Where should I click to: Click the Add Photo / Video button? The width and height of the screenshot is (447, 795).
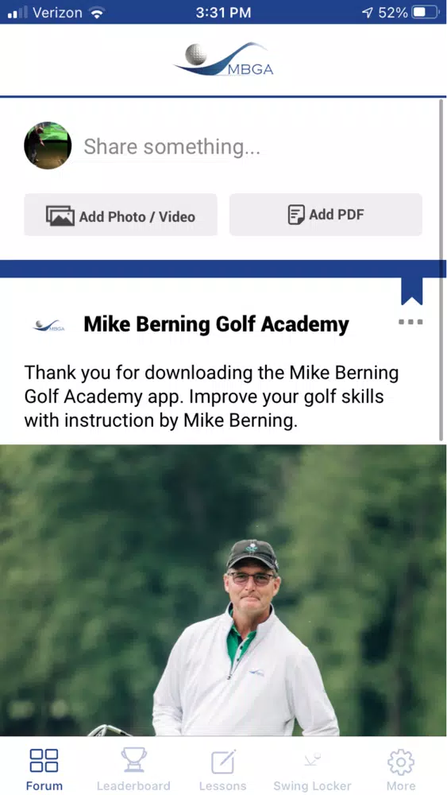coord(121,215)
